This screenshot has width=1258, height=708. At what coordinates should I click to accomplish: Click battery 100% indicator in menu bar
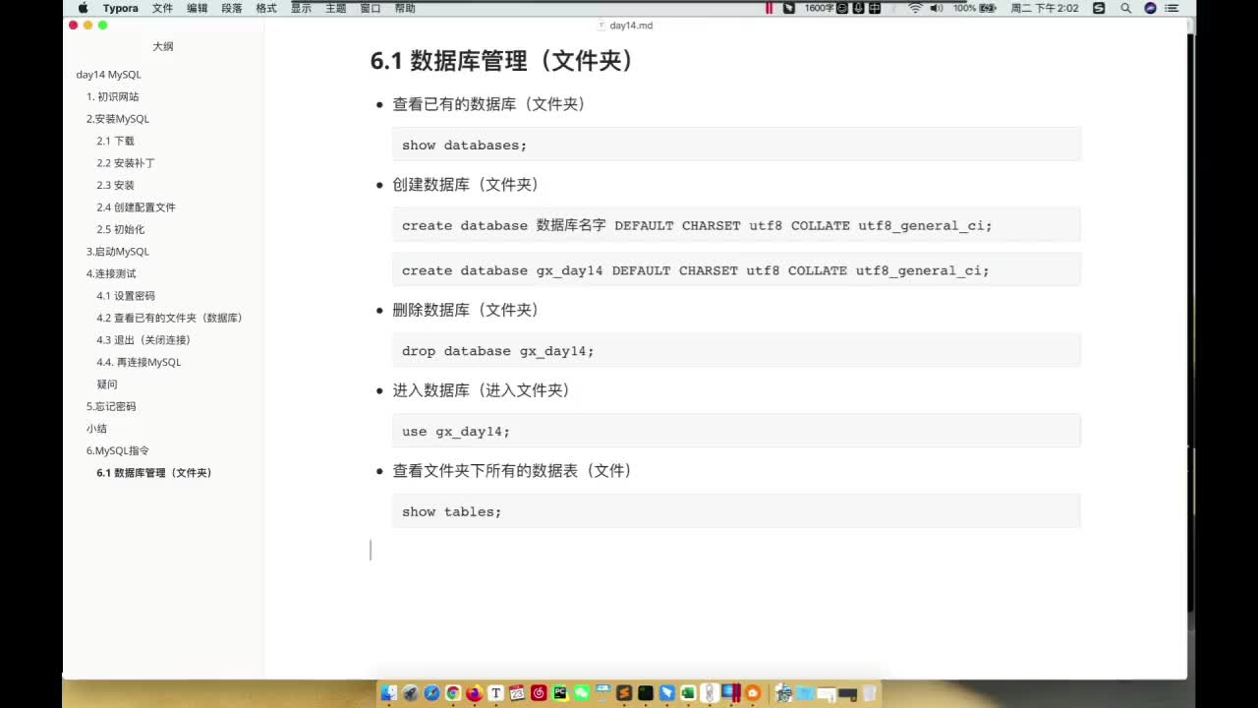975,8
